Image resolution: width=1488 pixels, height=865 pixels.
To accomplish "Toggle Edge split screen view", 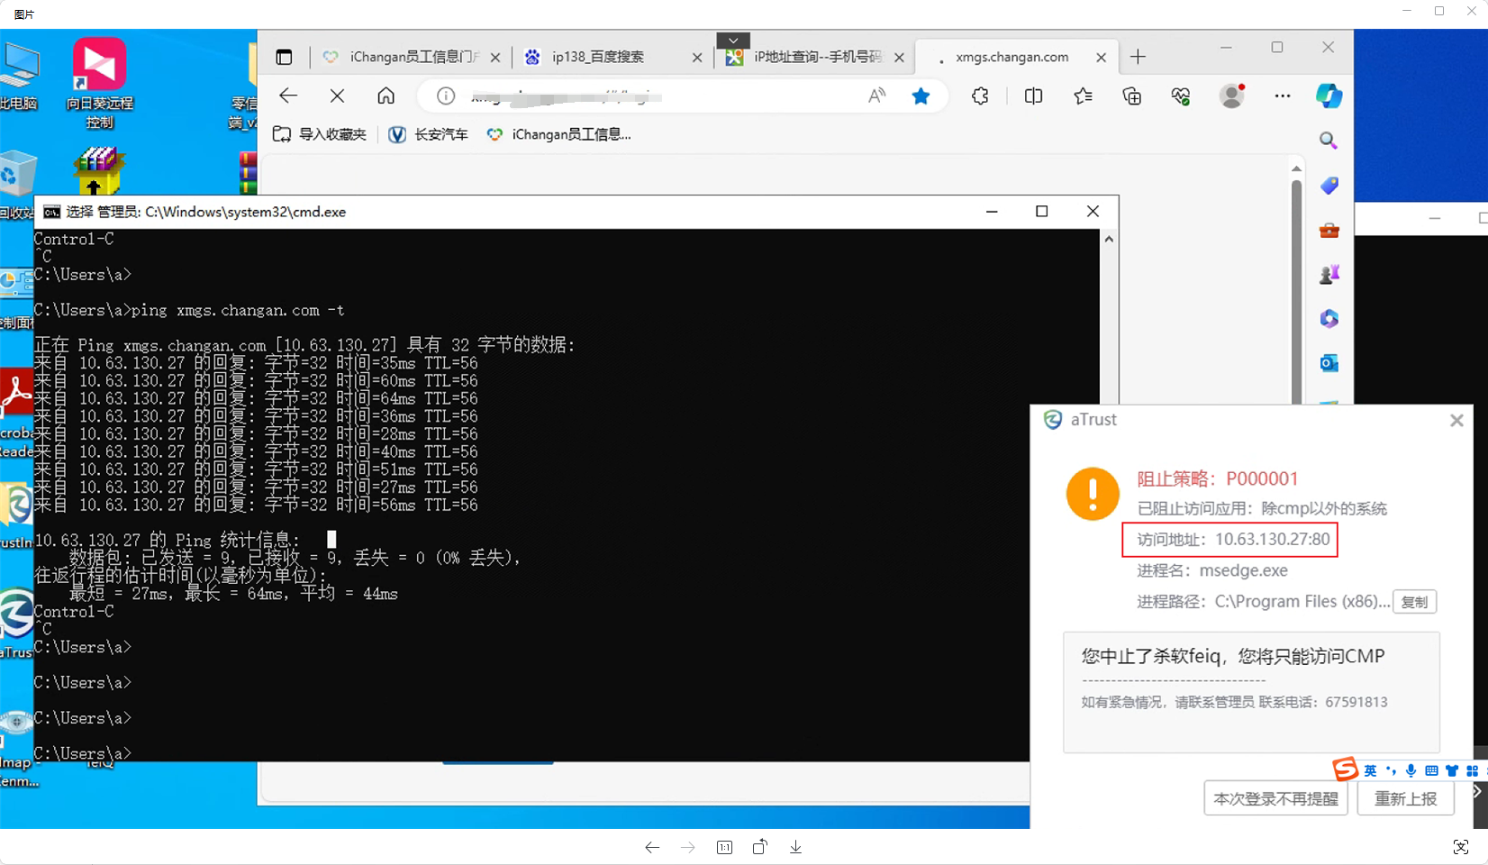I will click(x=1033, y=96).
